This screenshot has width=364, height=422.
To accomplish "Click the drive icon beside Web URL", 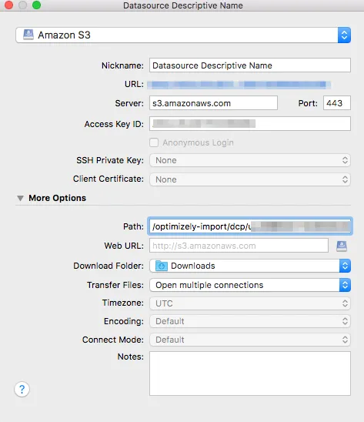I will coord(342,246).
